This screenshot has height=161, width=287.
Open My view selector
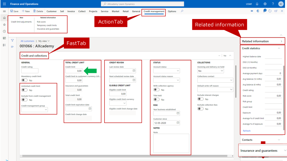[44, 41]
